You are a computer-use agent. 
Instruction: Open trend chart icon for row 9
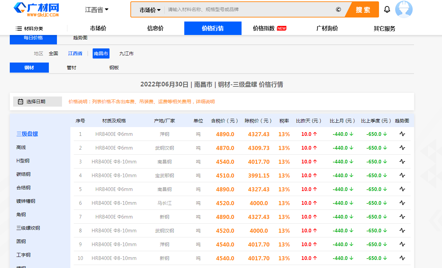(x=402, y=244)
